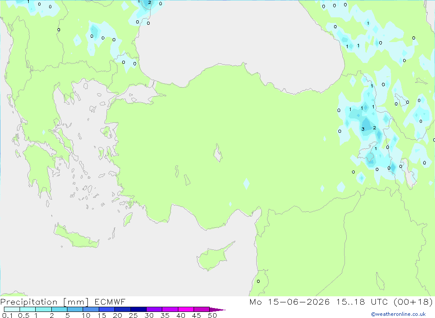
Task: Click the '(00+18)' forecast offset text
Action: pyautogui.click(x=413, y=302)
